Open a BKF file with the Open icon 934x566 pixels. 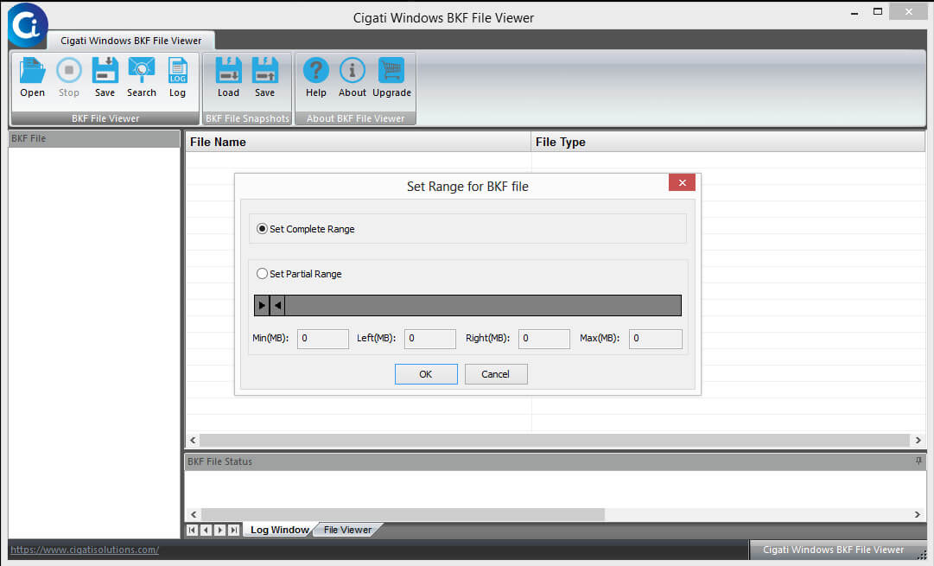[x=32, y=71]
